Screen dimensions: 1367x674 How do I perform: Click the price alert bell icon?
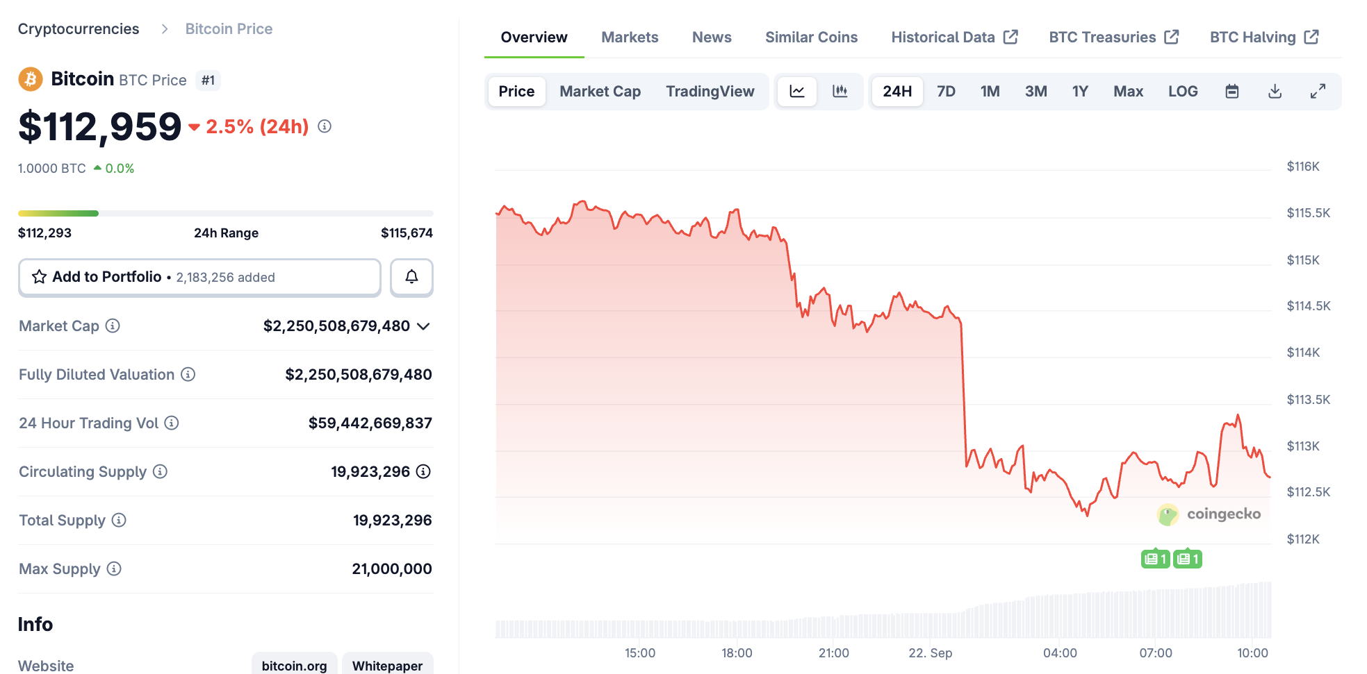411,277
